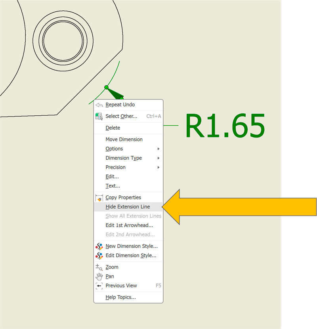317x329 pixels.
Task: Click the R1.65 dimension text
Action: (225, 126)
